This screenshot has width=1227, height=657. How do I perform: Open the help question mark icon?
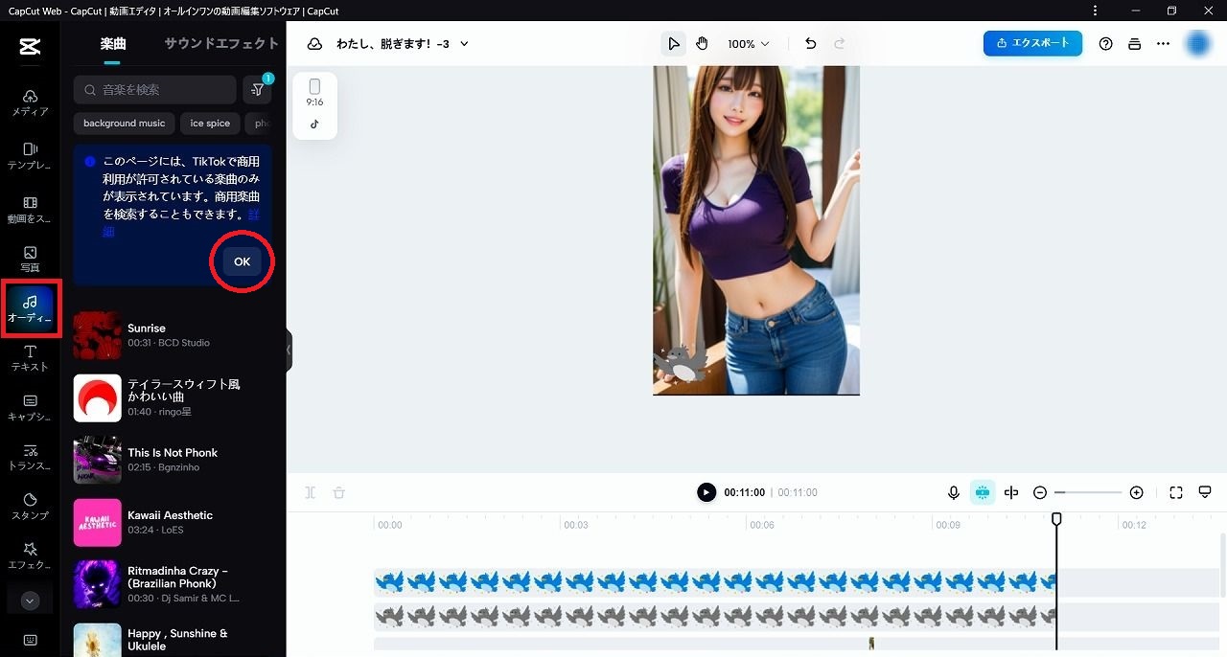pos(1105,44)
